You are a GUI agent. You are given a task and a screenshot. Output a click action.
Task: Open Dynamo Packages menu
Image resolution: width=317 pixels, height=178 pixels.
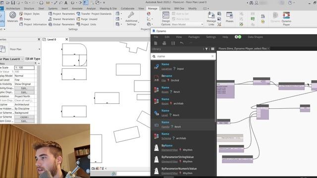point(194,37)
